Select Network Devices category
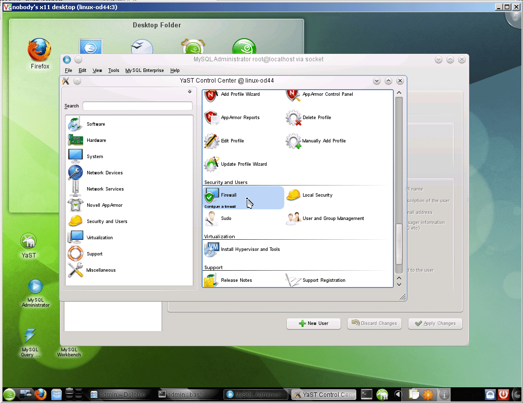 click(x=95, y=173)
